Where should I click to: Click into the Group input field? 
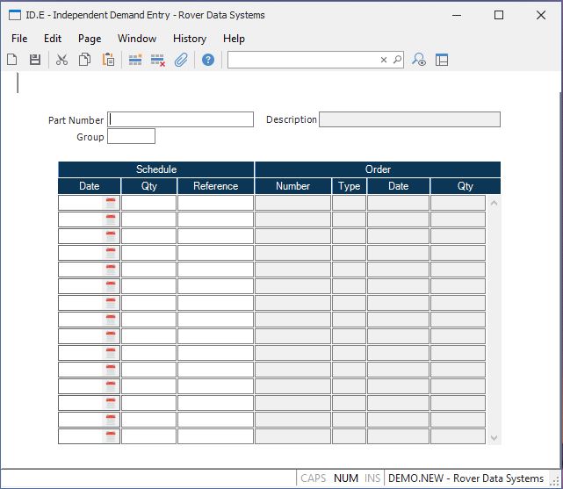tap(131, 137)
